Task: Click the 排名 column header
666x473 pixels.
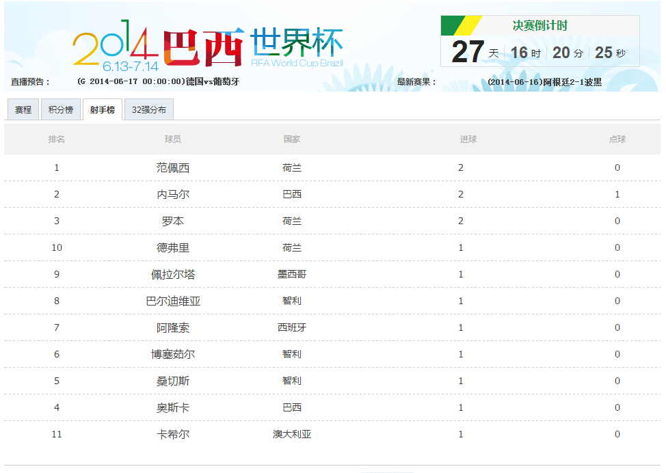Action: tap(57, 139)
